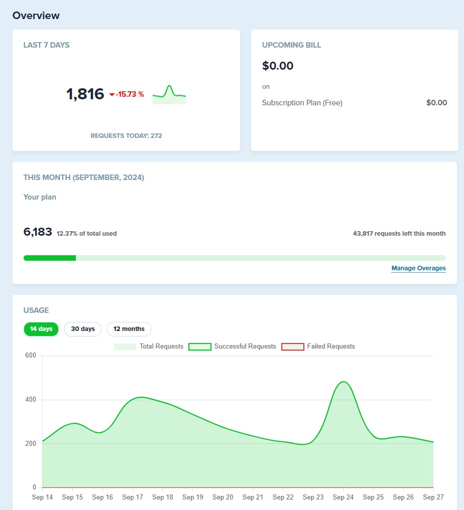Click the Sep 17 label on x-axis
The width and height of the screenshot is (464, 510).
pos(133,497)
